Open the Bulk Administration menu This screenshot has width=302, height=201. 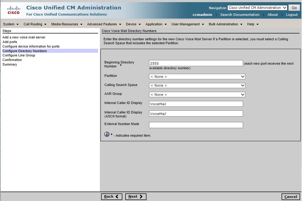coord(225,24)
